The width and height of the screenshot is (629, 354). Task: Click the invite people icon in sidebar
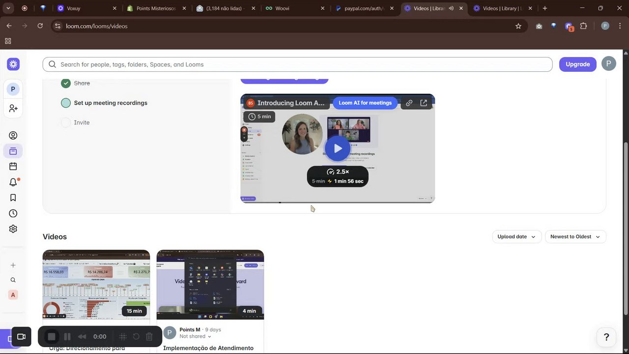pyautogui.click(x=13, y=108)
